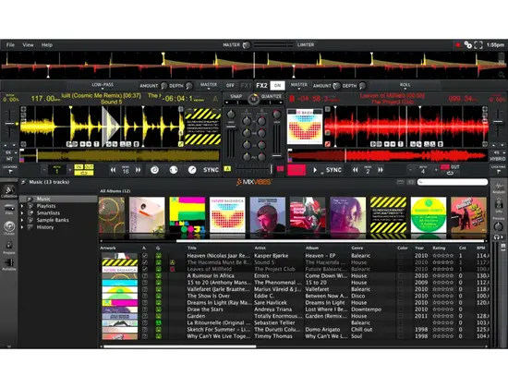Click deck A loop OUT button
The height and width of the screenshot is (388, 508).
[89, 167]
